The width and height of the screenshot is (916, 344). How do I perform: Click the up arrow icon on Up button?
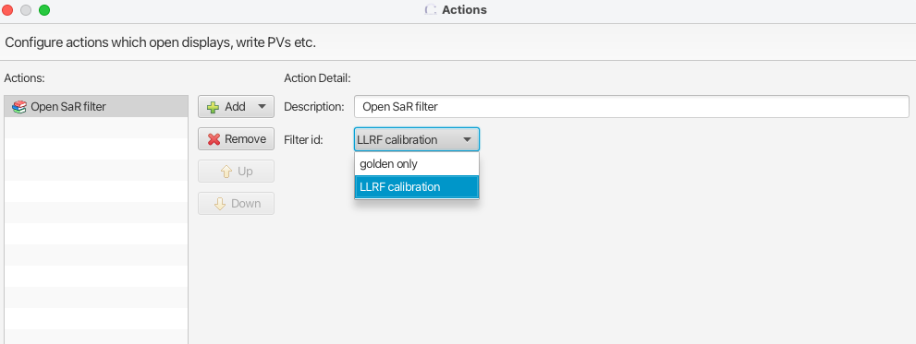pos(226,172)
